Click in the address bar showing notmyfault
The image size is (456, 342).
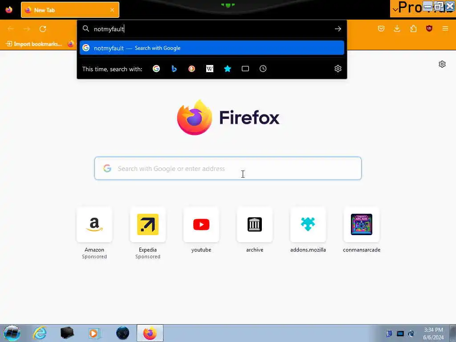(x=212, y=29)
